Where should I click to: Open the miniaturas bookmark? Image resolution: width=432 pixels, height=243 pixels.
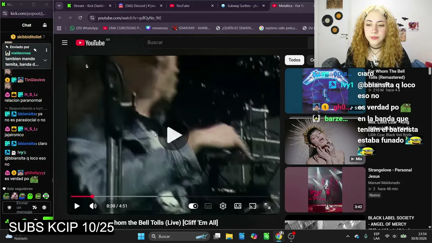click(157, 28)
